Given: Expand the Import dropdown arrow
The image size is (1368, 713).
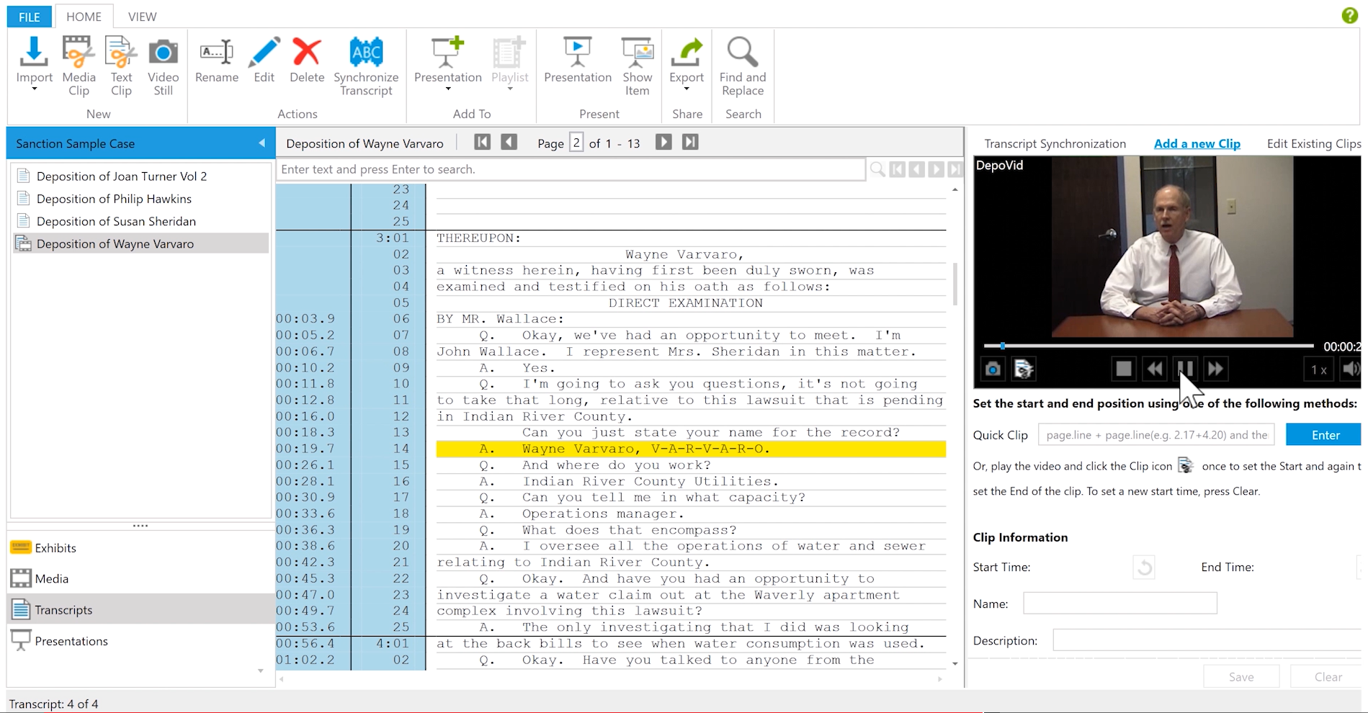Looking at the screenshot, I should point(34,89).
